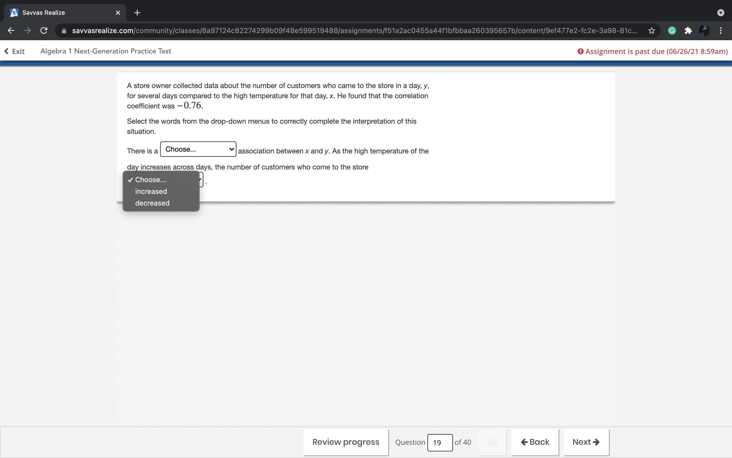
Task: Exit the practice test
Action: (x=14, y=51)
